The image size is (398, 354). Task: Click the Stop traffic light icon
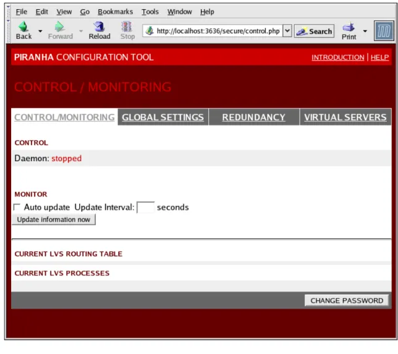click(x=127, y=27)
